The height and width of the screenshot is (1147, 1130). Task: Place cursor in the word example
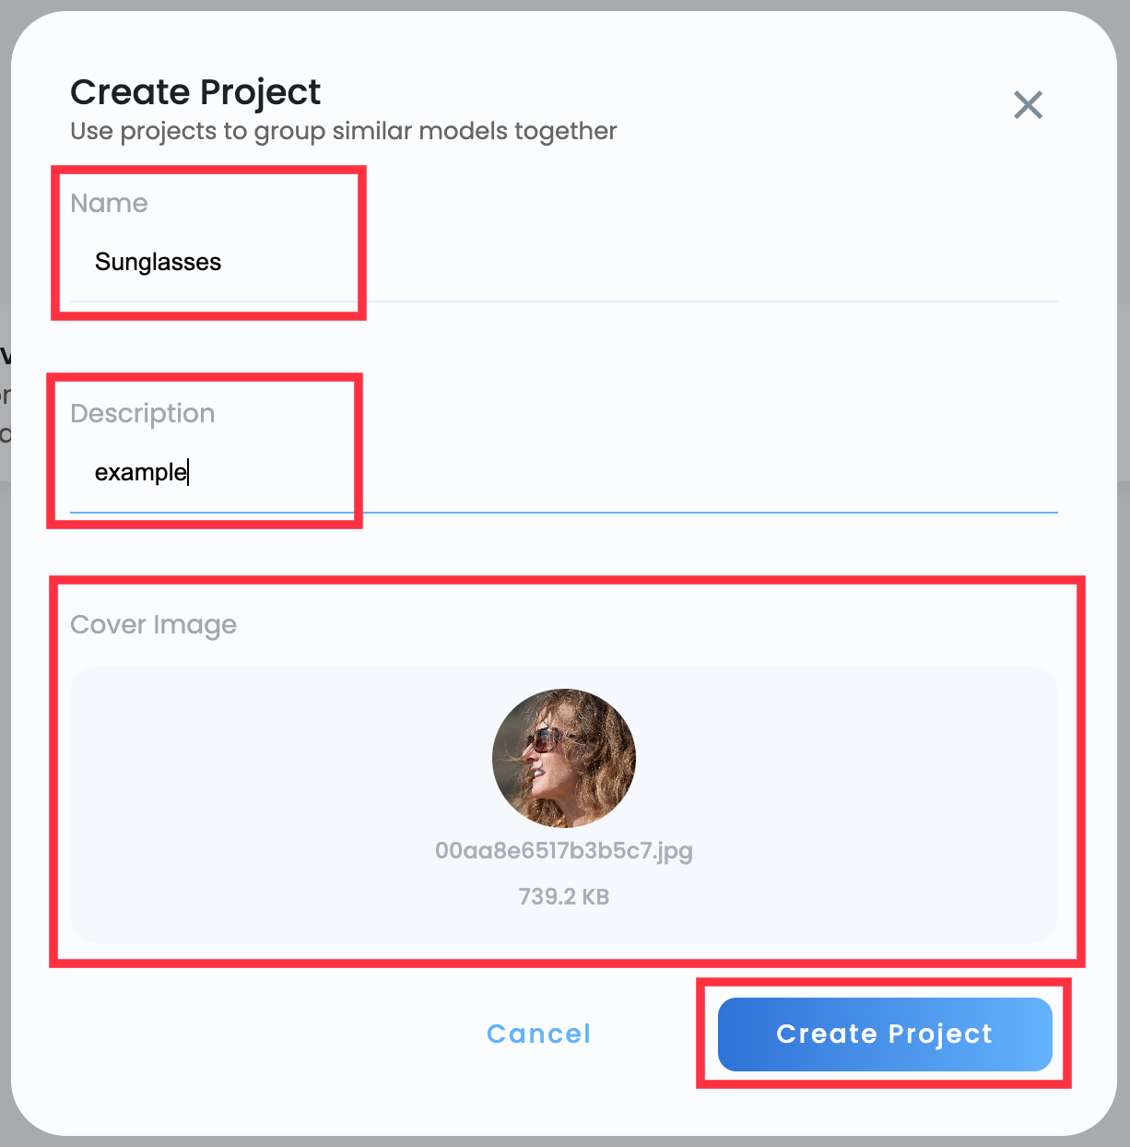point(140,473)
